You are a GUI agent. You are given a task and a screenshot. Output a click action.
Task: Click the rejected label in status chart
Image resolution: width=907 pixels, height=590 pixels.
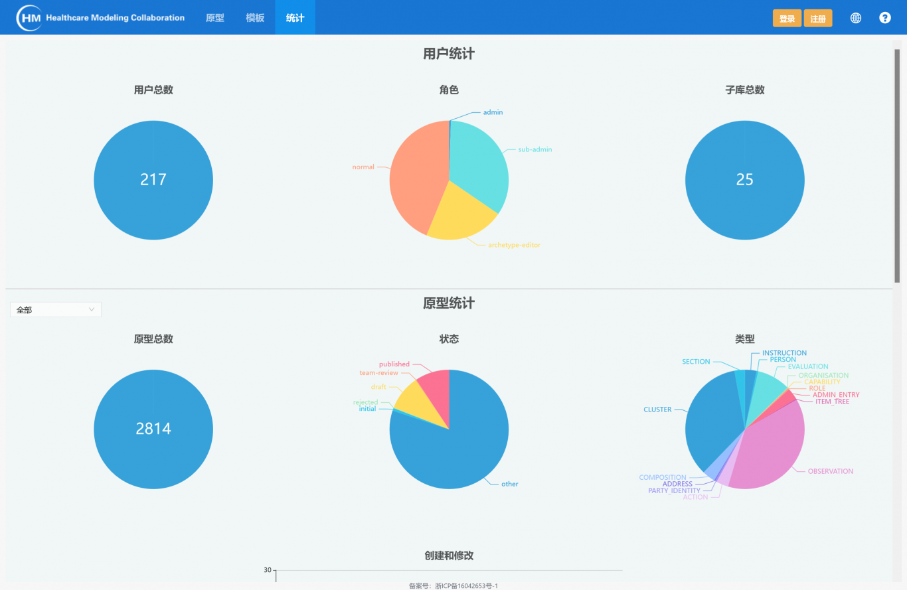click(365, 402)
